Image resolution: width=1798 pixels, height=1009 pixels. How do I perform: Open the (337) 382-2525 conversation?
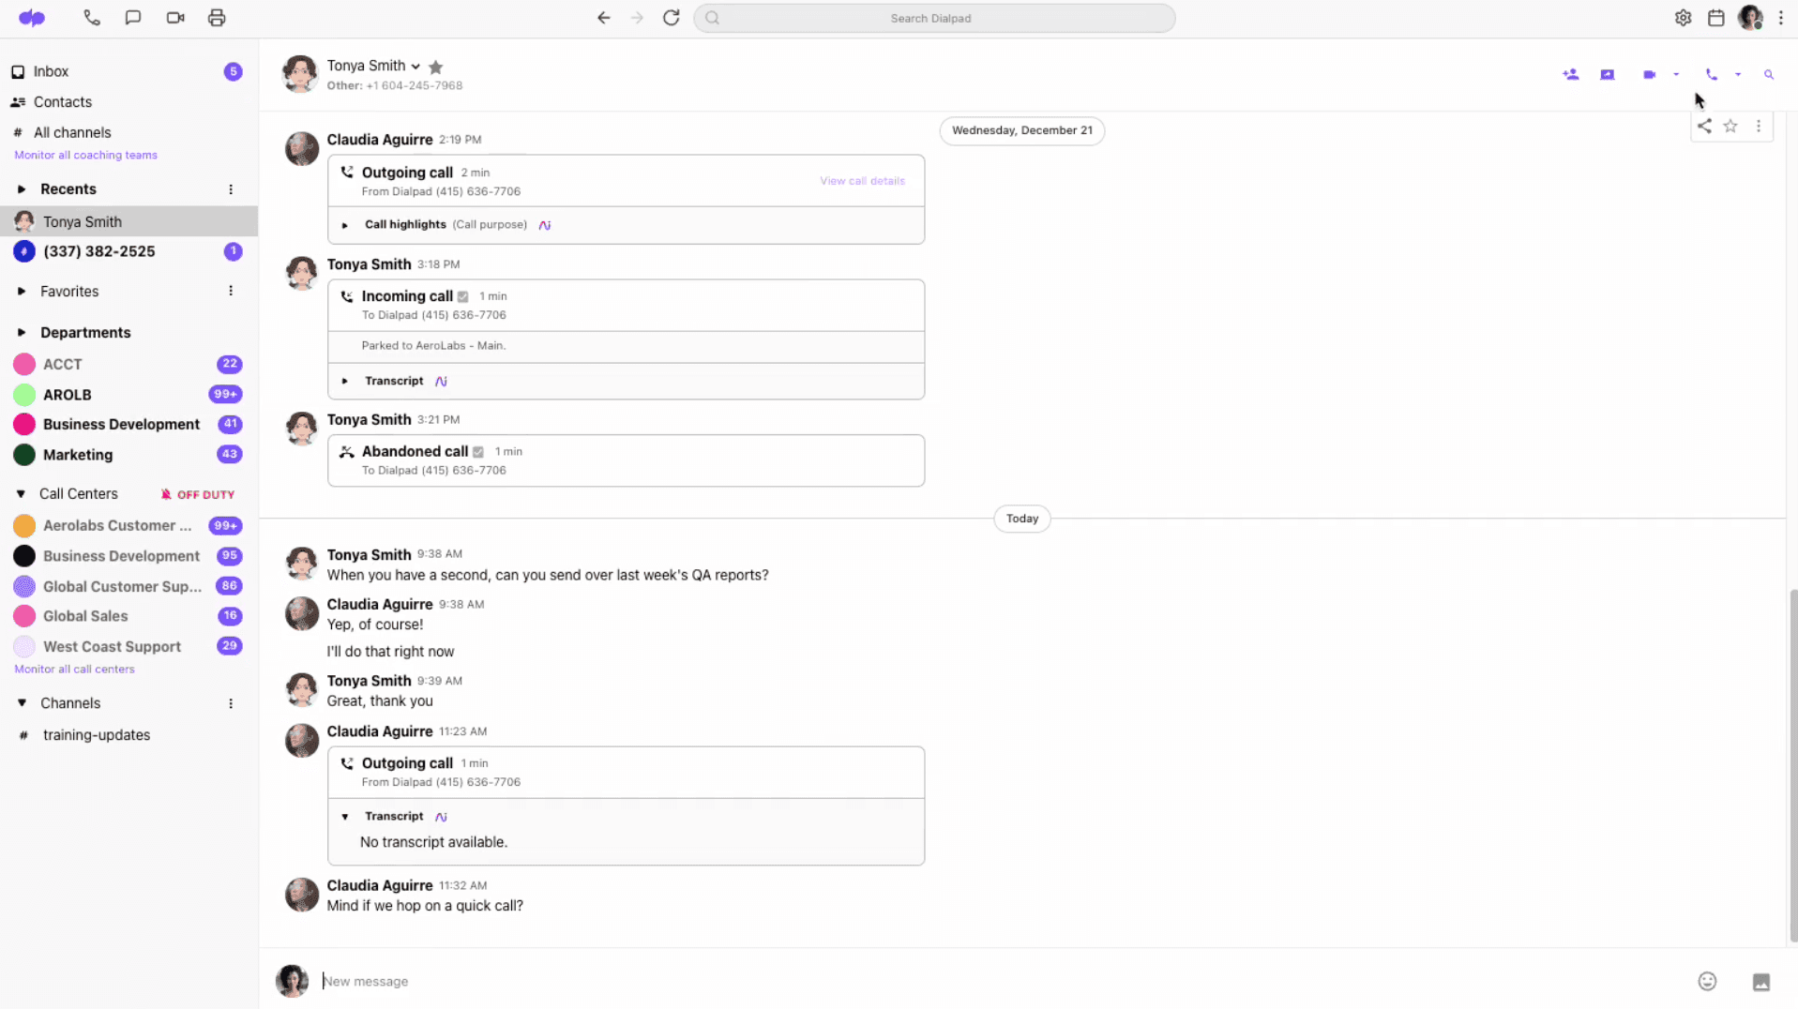(x=128, y=251)
